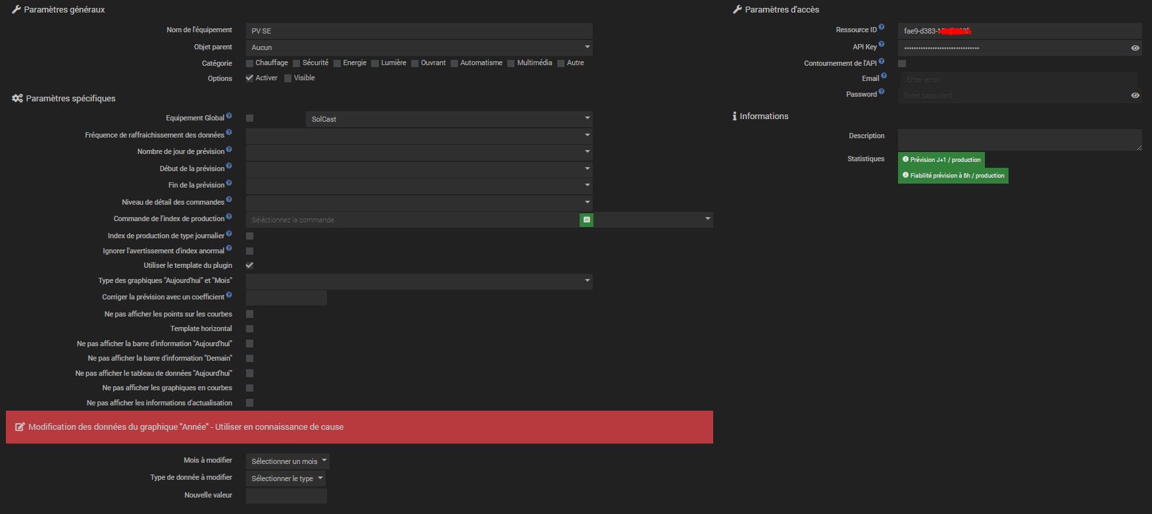Expand the Fréquence de raffraichissement des données dropdown
Image resolution: width=1152 pixels, height=514 pixels.
[419, 136]
